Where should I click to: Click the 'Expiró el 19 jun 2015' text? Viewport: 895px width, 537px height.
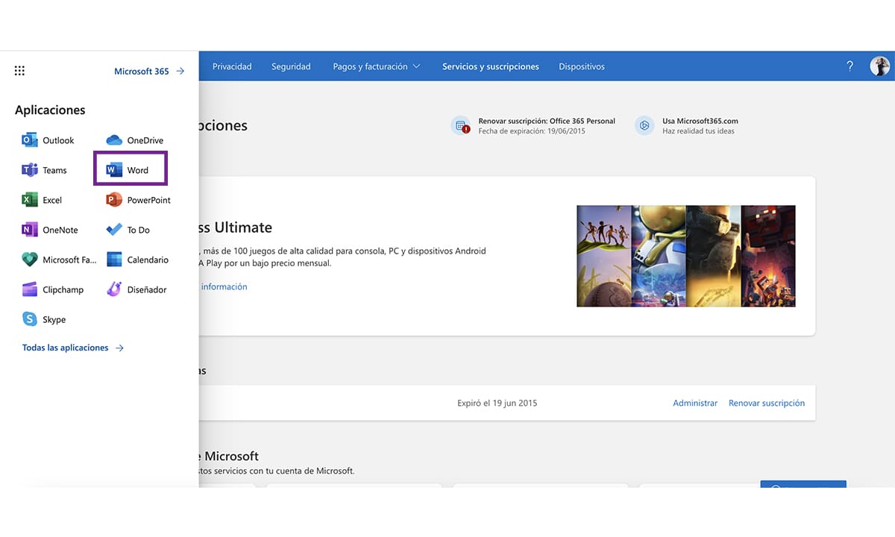497,403
